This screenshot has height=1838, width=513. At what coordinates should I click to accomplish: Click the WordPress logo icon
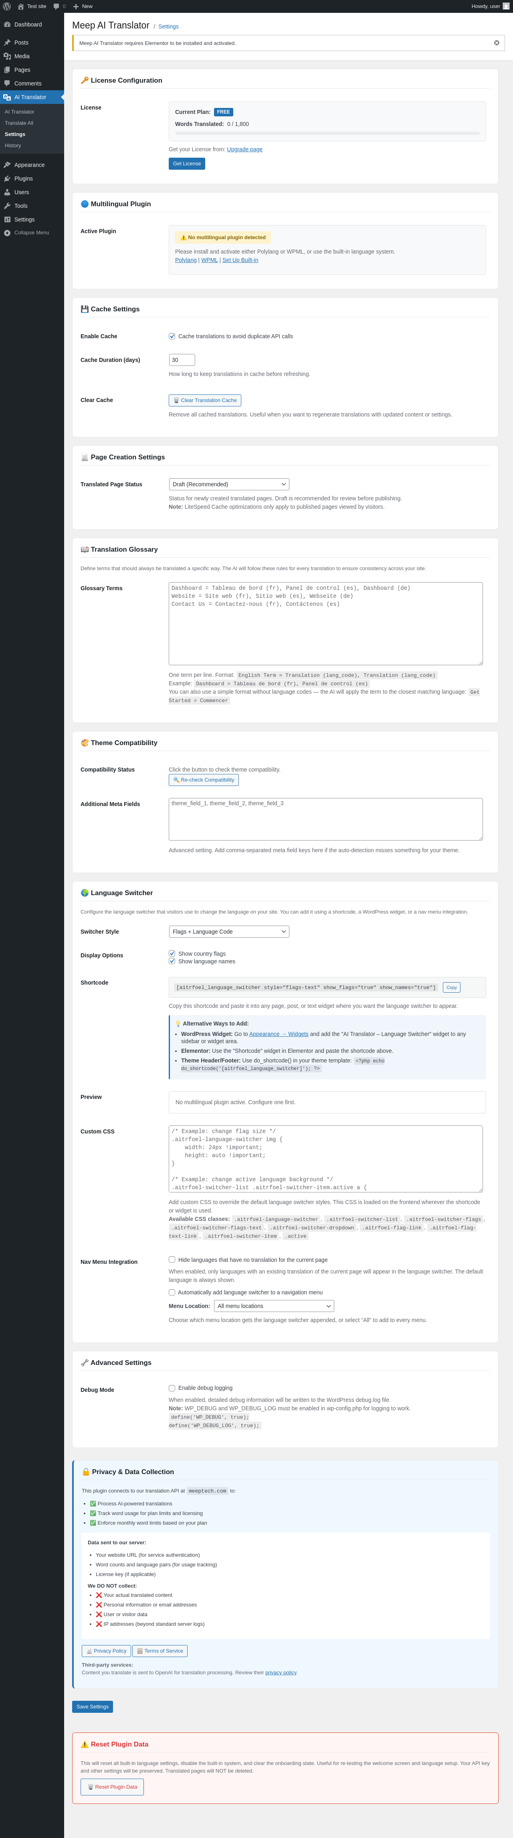pos(7,6)
